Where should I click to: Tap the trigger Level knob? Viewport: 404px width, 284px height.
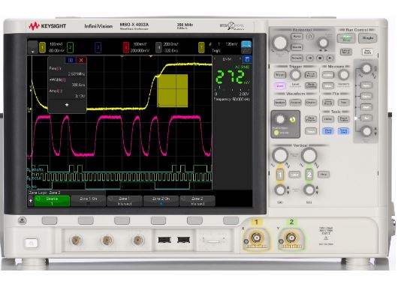296,75
